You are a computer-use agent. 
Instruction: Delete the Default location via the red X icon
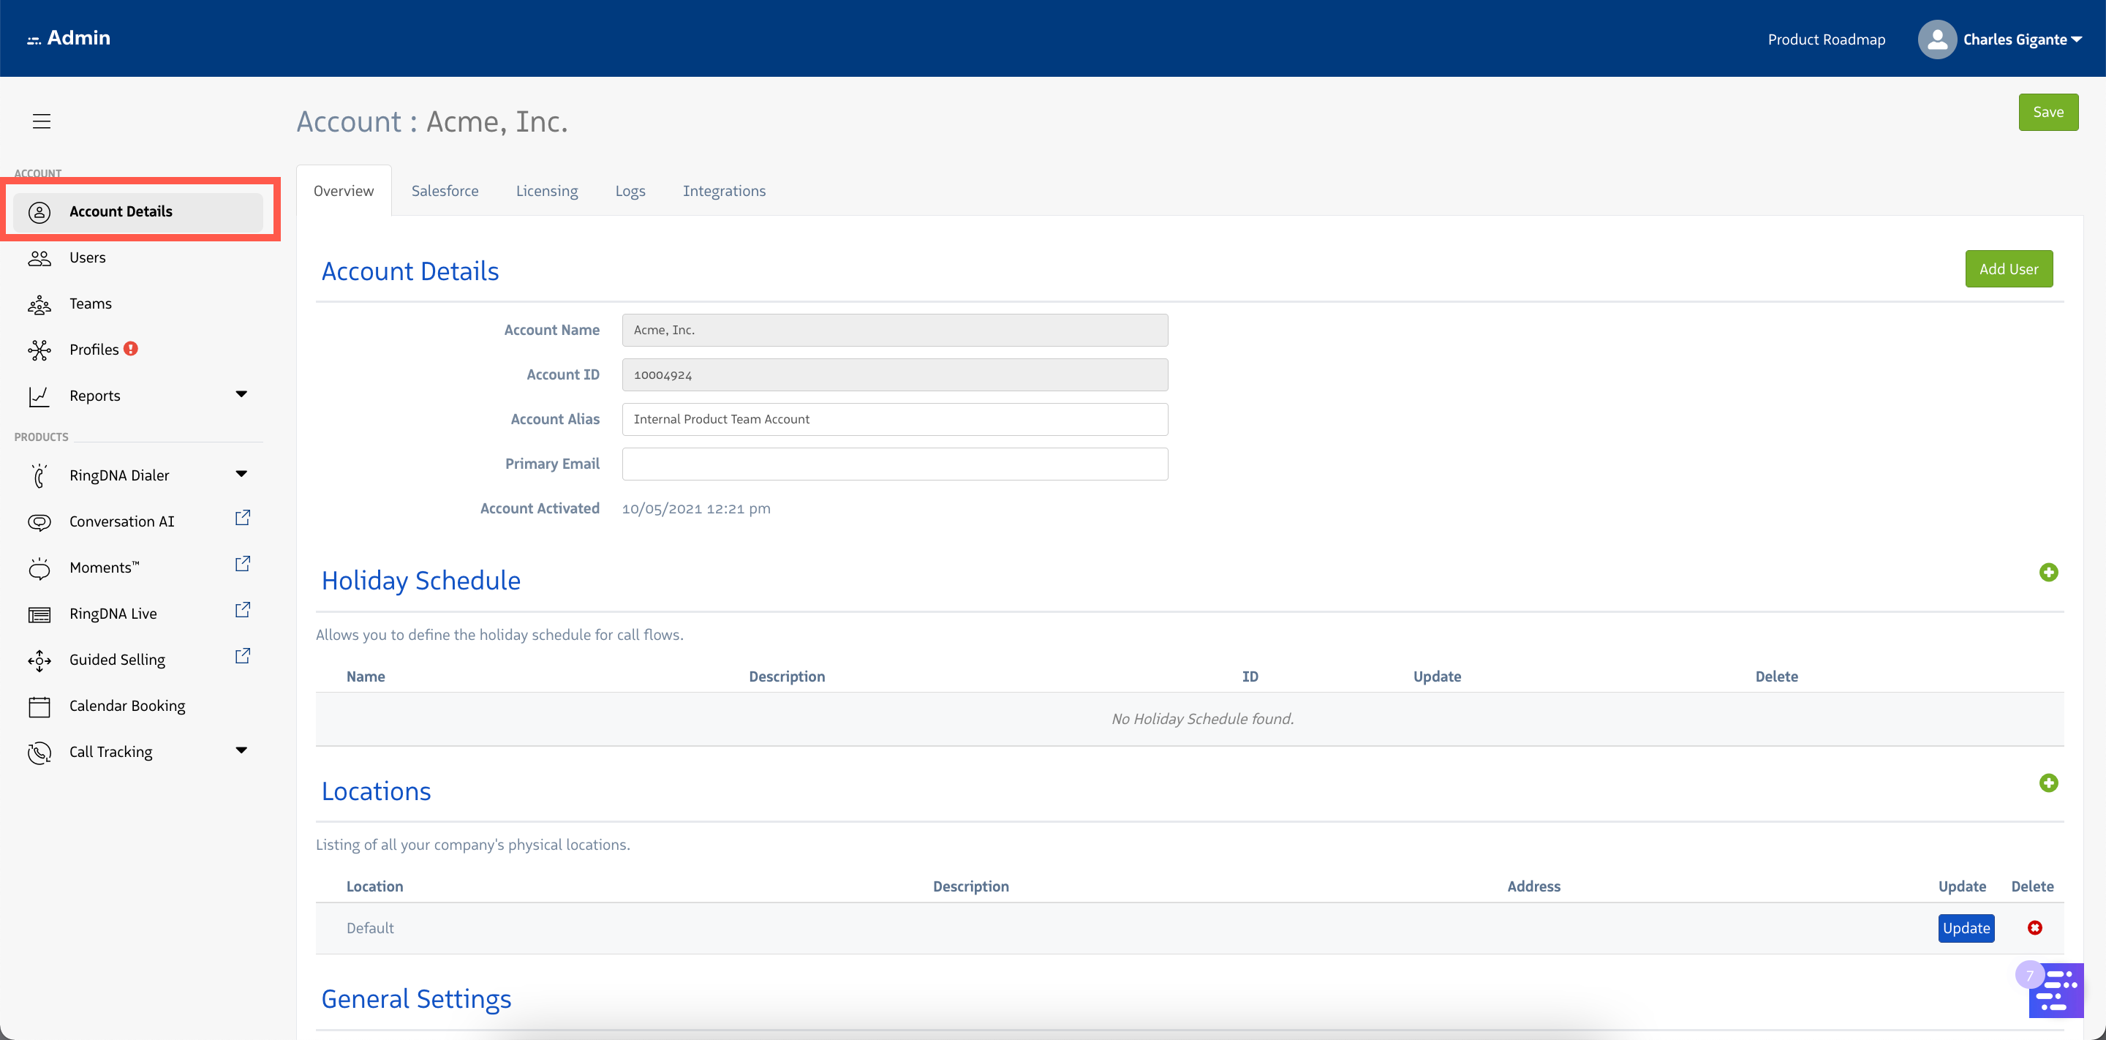(x=2034, y=927)
